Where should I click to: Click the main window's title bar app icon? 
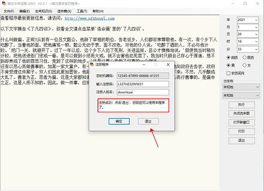(x=4, y=4)
